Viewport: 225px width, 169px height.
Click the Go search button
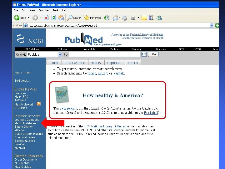(144, 54)
